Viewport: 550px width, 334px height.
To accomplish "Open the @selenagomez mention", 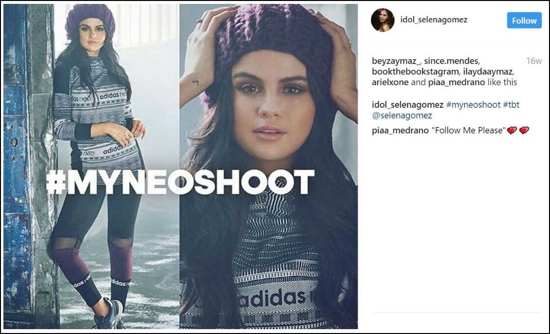I will click(402, 116).
